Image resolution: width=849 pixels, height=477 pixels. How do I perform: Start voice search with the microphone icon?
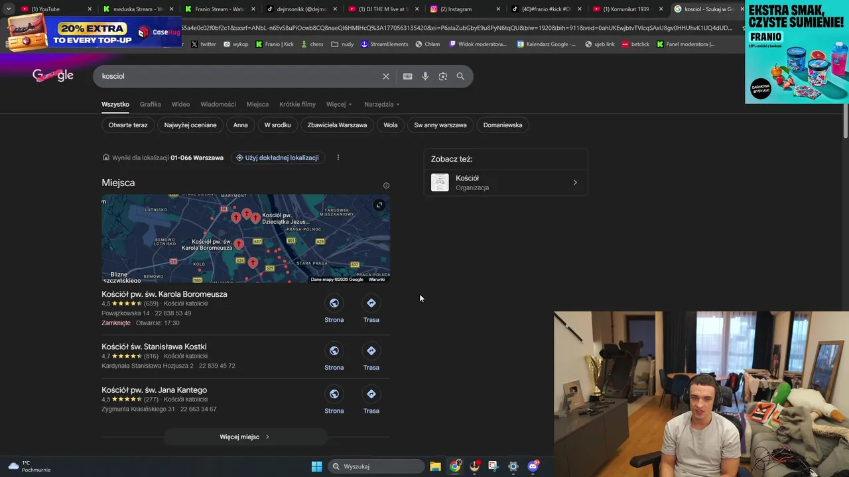tap(425, 76)
